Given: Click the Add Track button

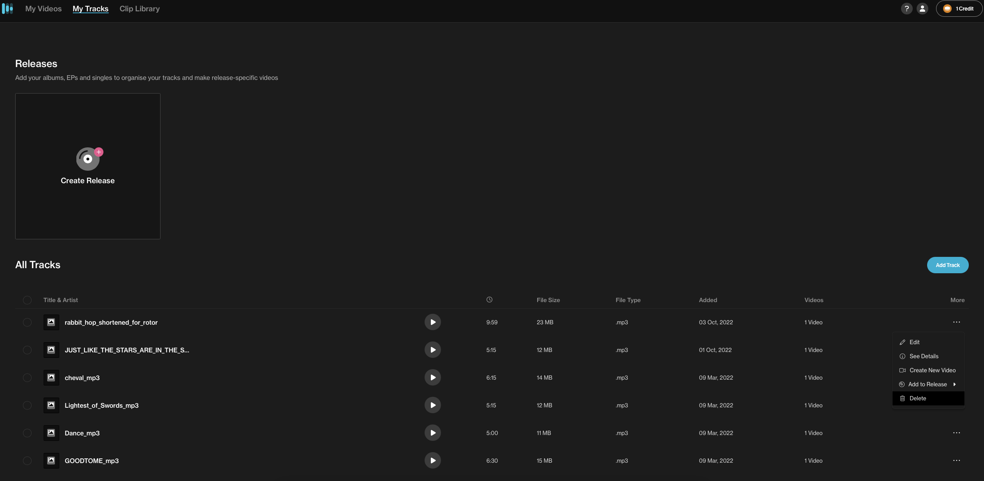Looking at the screenshot, I should tap(947, 265).
